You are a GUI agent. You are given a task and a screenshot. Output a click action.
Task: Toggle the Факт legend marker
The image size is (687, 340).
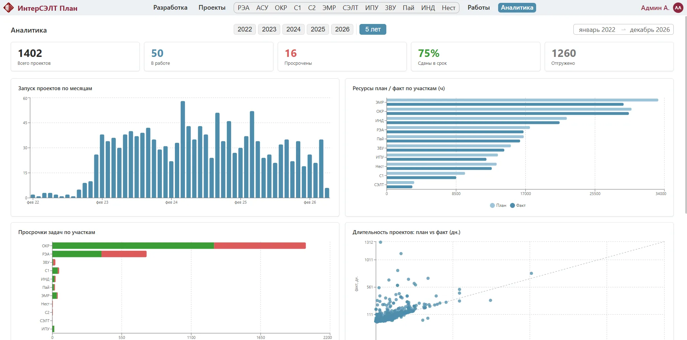pos(512,205)
